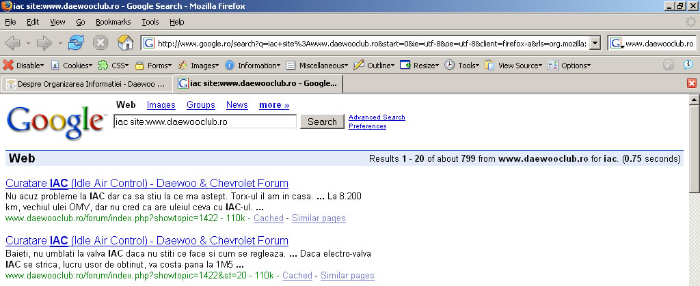Open Similar pages for second result
The width and height of the screenshot is (700, 286).
(347, 276)
